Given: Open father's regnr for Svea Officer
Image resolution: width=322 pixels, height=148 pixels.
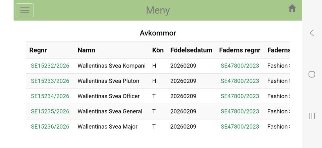Looking at the screenshot, I should pyautogui.click(x=240, y=96).
